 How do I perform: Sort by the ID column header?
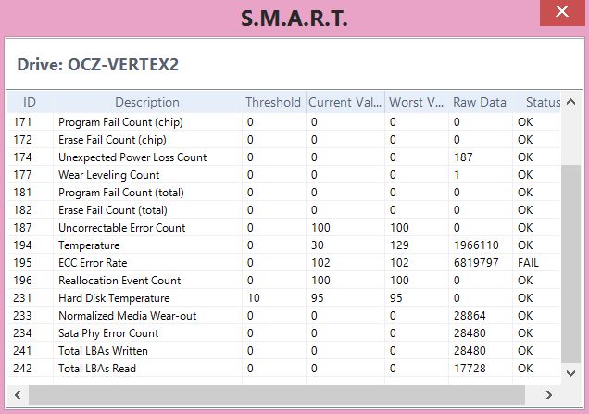tap(30, 102)
